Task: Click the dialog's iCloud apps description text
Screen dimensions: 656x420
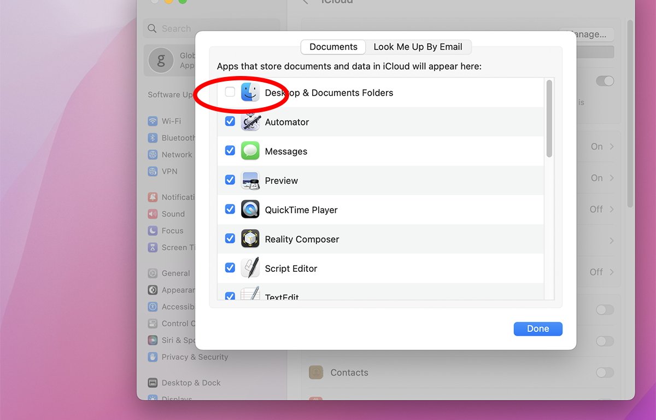Action: [349, 66]
